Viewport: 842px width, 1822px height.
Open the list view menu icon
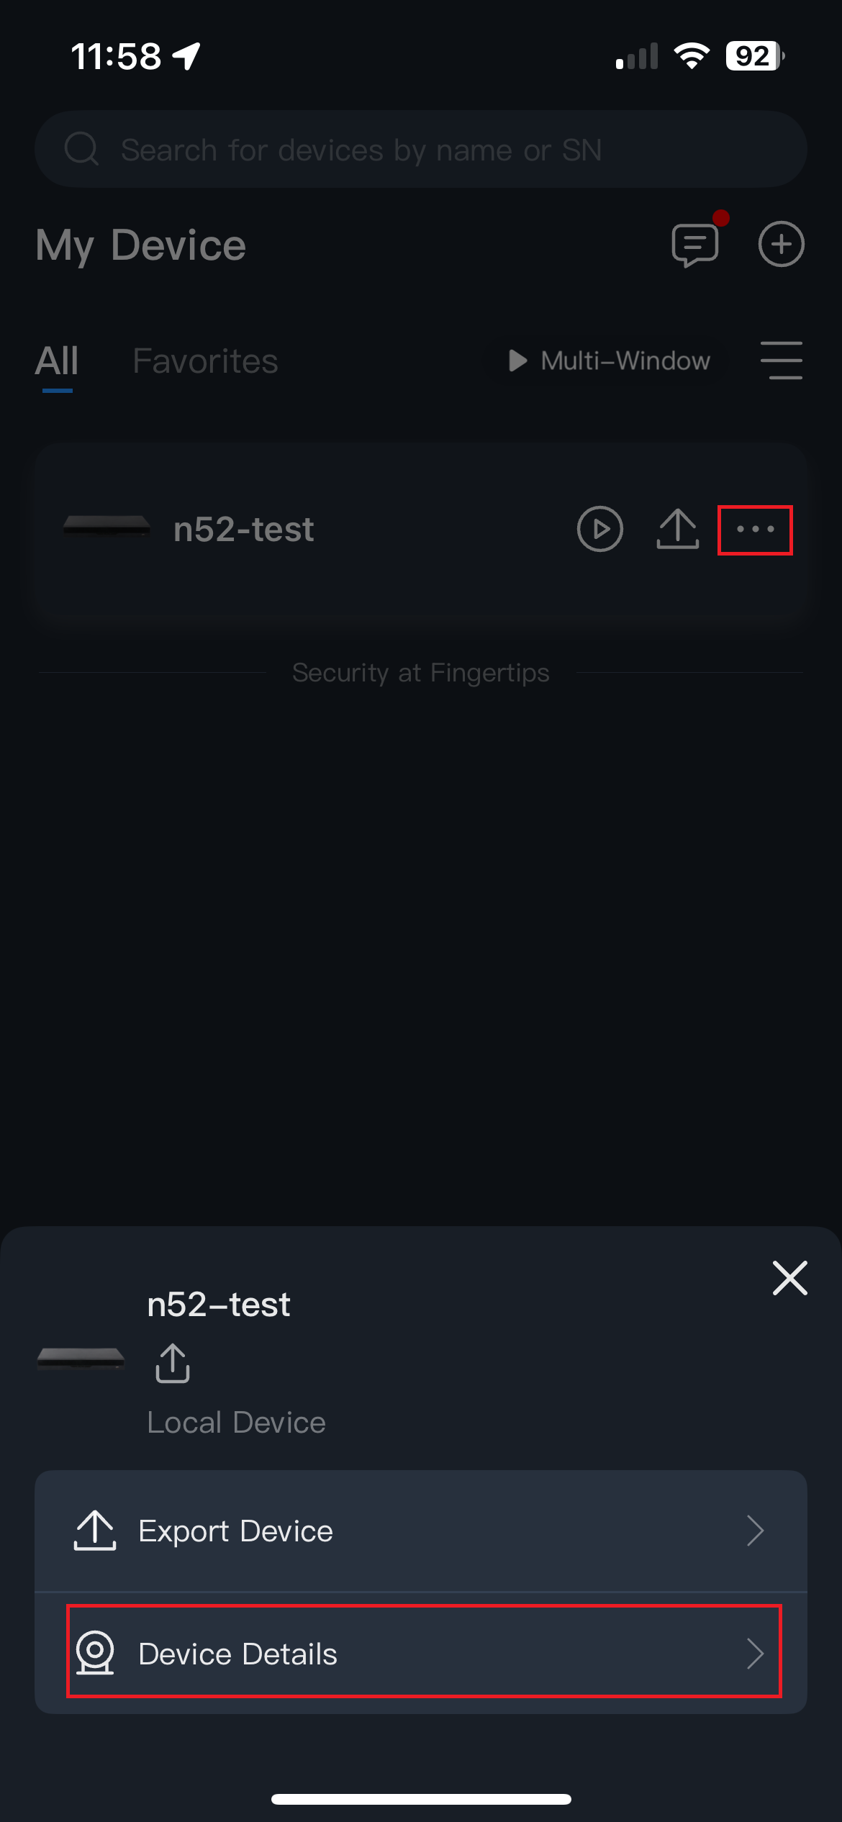781,361
